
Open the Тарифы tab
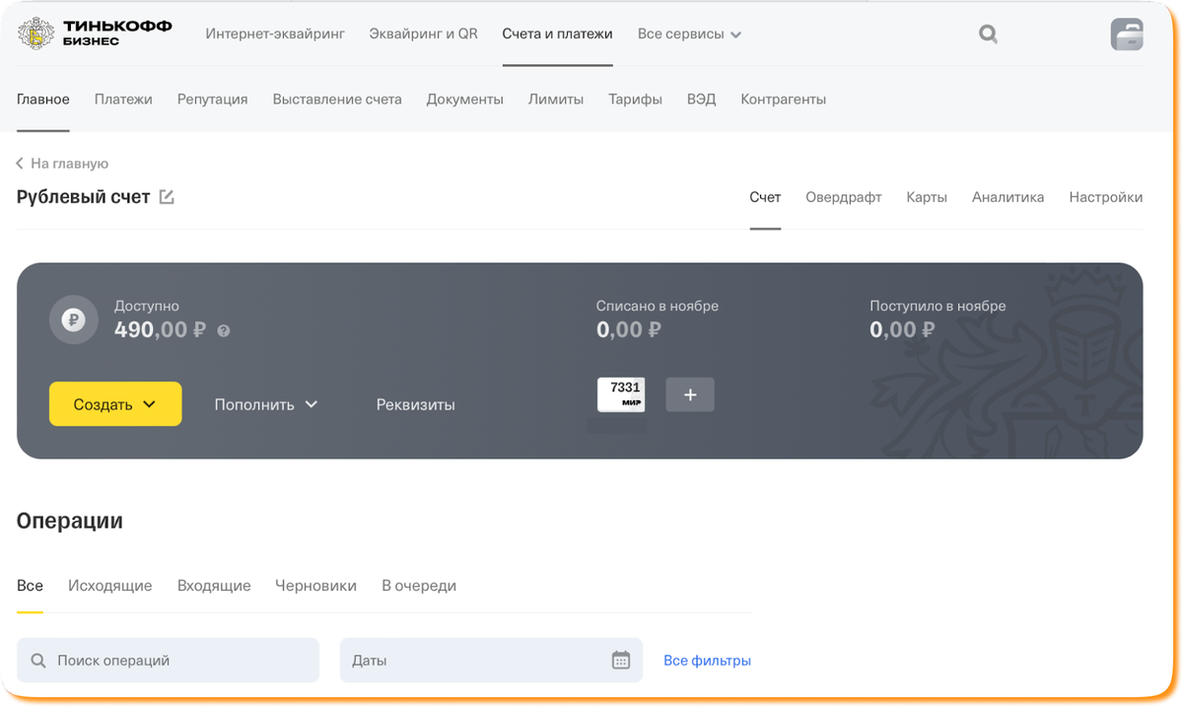point(635,100)
